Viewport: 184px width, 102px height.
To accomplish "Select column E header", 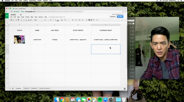I will (x=106, y=25).
